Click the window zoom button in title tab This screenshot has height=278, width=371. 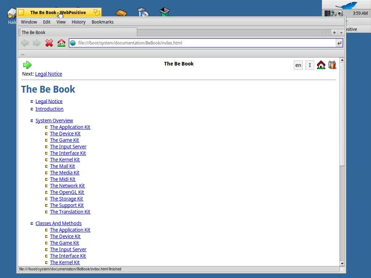[96, 12]
